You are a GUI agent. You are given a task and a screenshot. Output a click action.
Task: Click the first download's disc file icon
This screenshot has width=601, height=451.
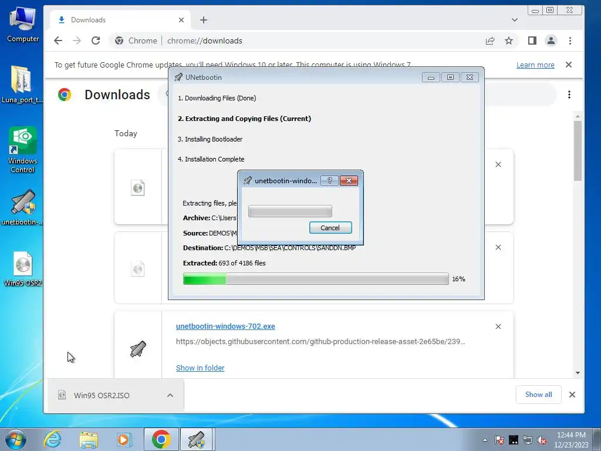click(137, 188)
